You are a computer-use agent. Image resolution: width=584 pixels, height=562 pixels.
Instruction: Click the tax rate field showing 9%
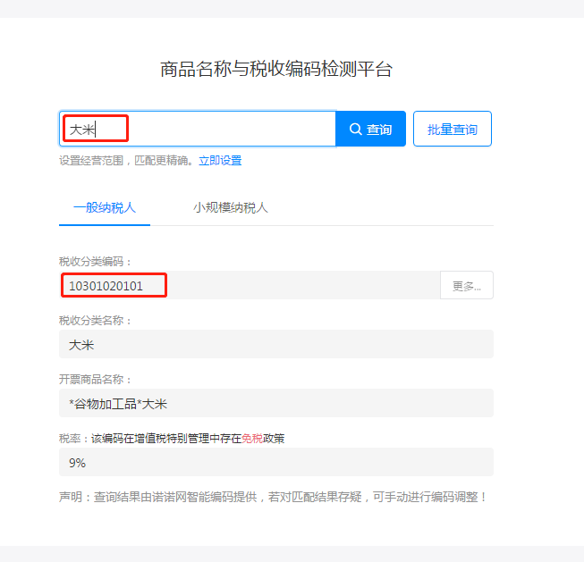[275, 462]
